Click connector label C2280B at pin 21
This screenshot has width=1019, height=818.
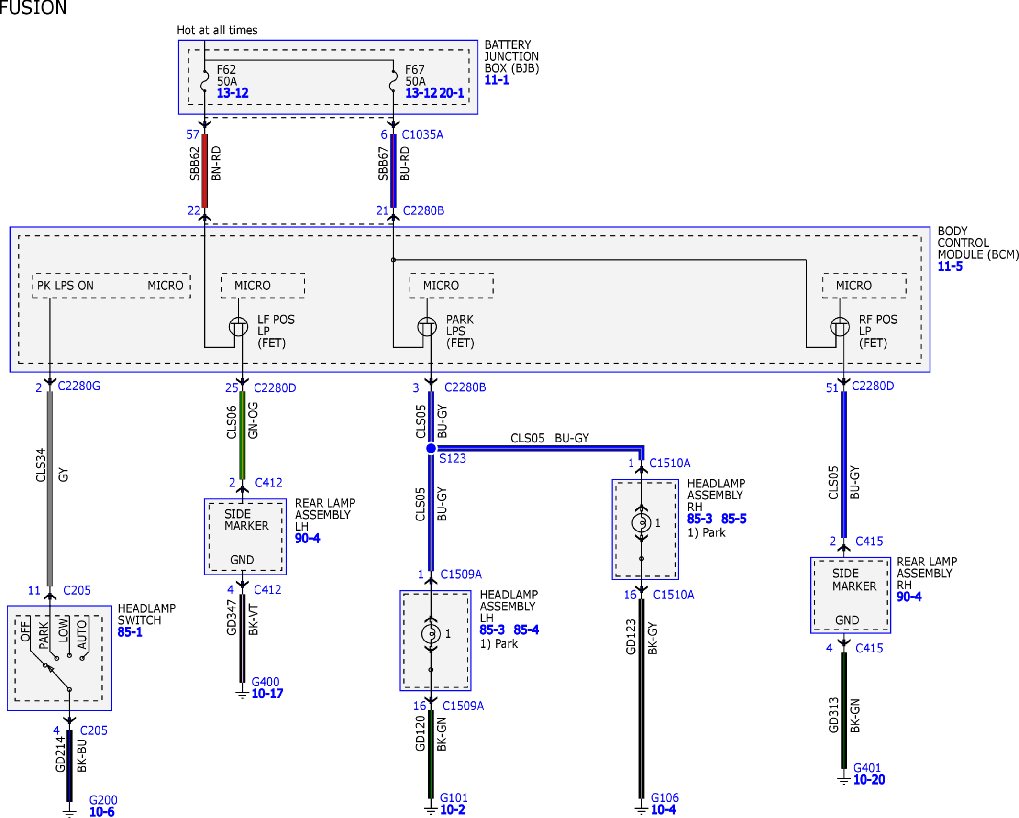[x=423, y=211]
